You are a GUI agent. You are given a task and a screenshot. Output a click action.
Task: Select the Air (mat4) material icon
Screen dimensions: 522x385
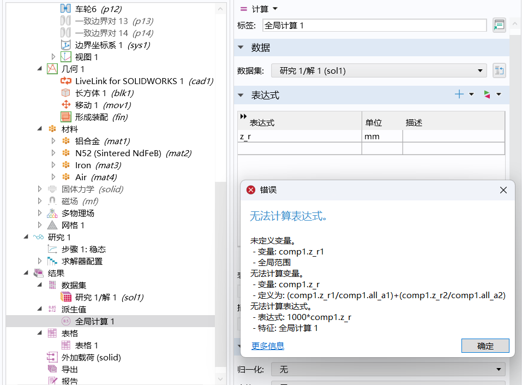pyautogui.click(x=66, y=177)
